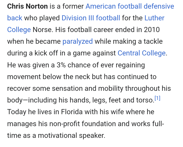Viewport: 183px width, 147px height.
Task: Click the bold name Chris Norton
Action: 27,6
